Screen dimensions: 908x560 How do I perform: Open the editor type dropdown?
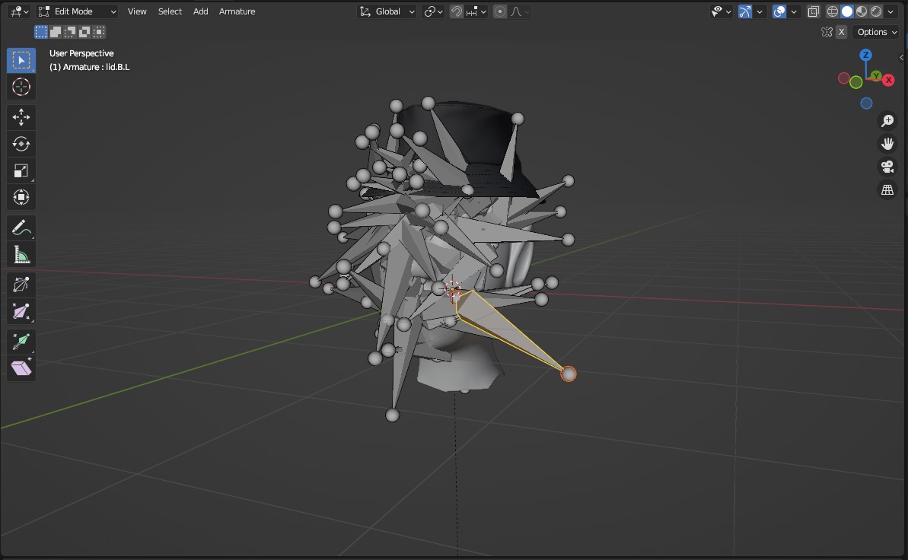pyautogui.click(x=19, y=11)
